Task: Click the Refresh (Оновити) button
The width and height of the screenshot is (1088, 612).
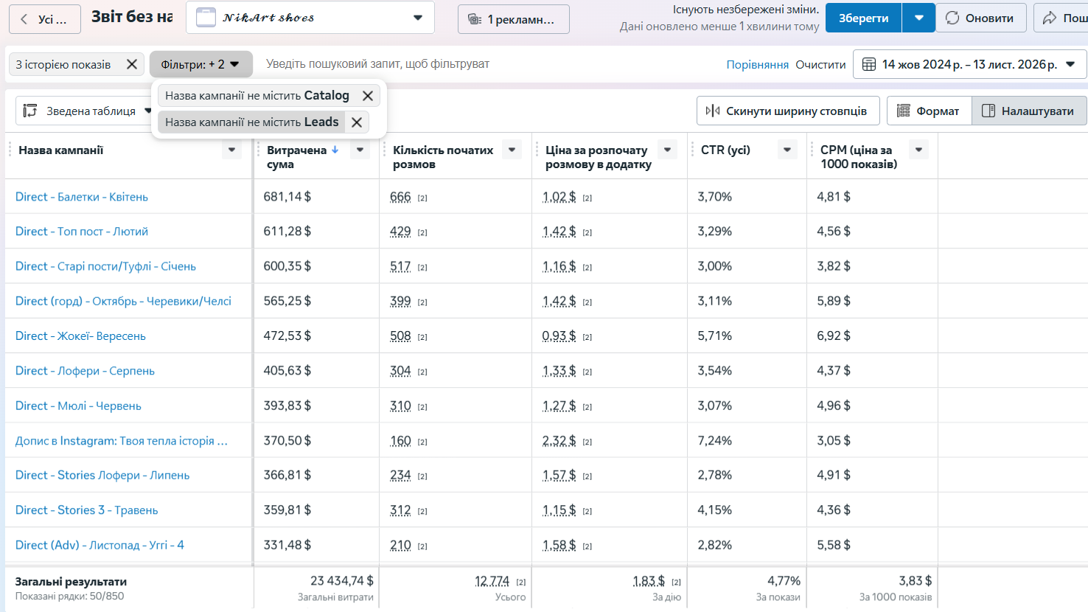Action: pyautogui.click(x=980, y=18)
